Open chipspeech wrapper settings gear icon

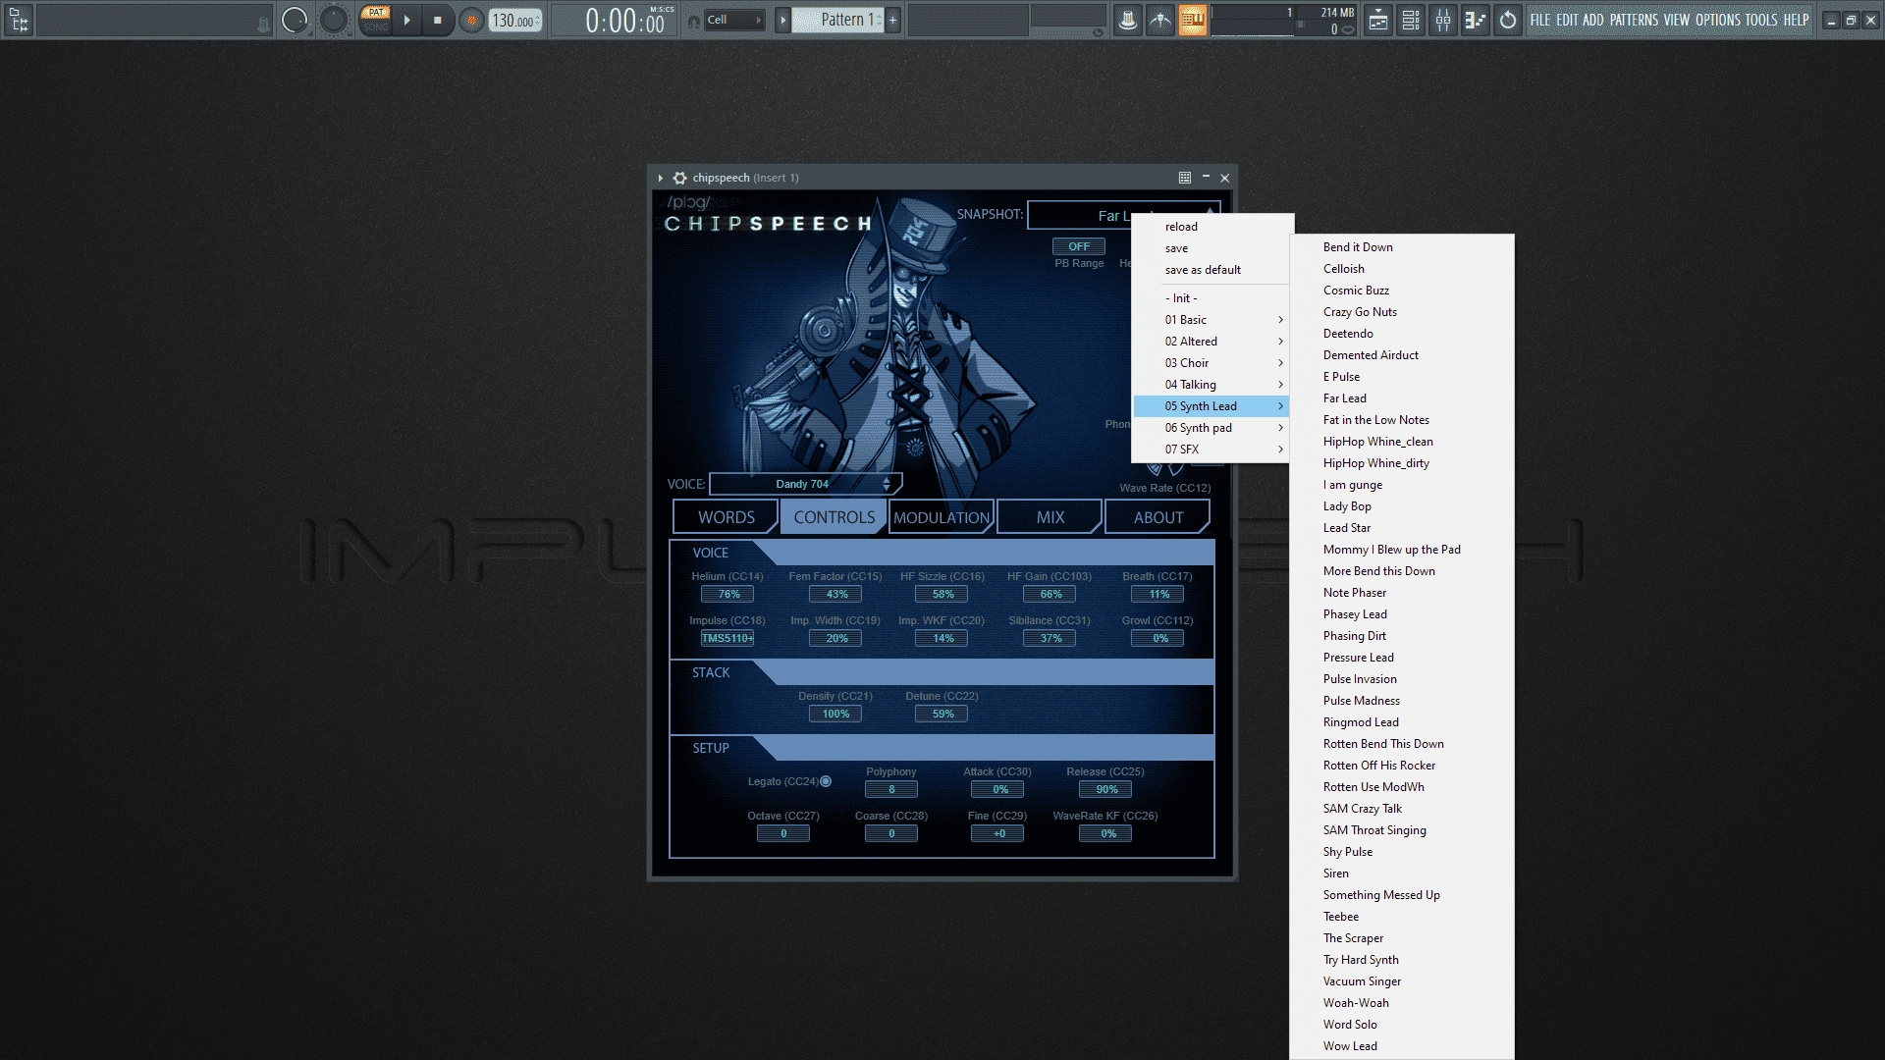[679, 178]
